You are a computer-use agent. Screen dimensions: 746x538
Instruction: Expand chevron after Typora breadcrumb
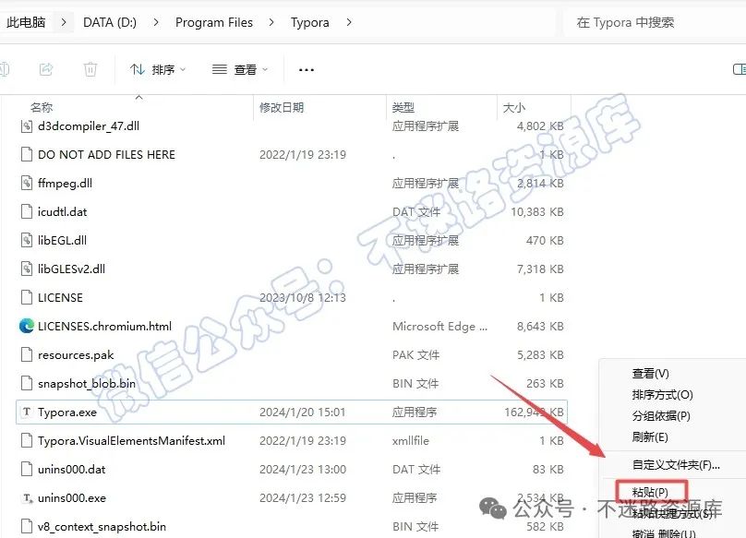coord(349,22)
